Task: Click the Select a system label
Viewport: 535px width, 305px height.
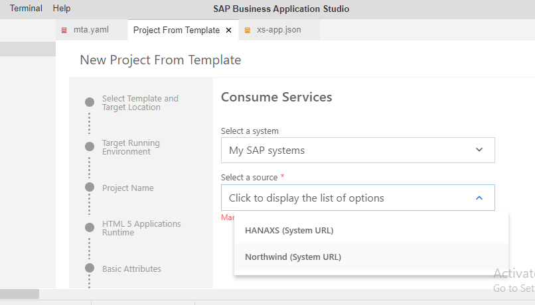Action: [x=250, y=131]
